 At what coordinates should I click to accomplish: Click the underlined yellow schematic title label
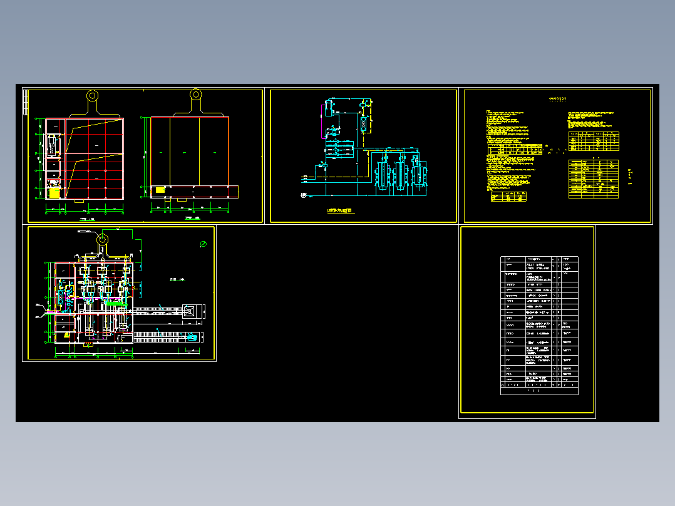pyautogui.click(x=339, y=210)
